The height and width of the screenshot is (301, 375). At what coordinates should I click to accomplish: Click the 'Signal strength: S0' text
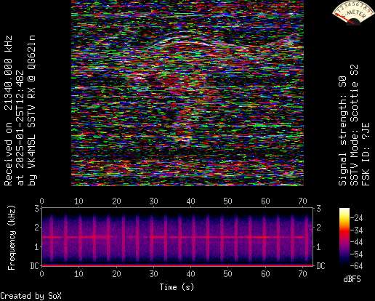342,131
